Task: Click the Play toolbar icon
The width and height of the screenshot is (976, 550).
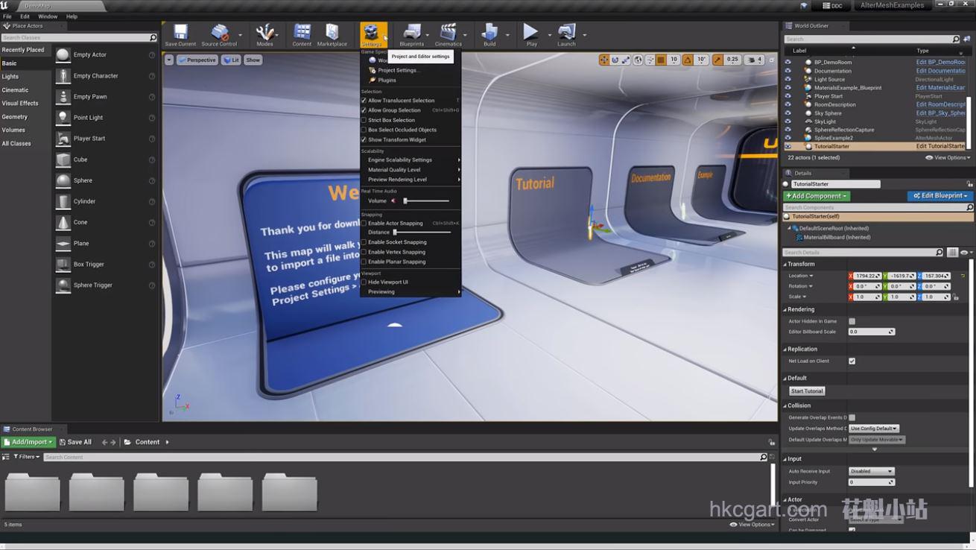Action: click(x=531, y=34)
